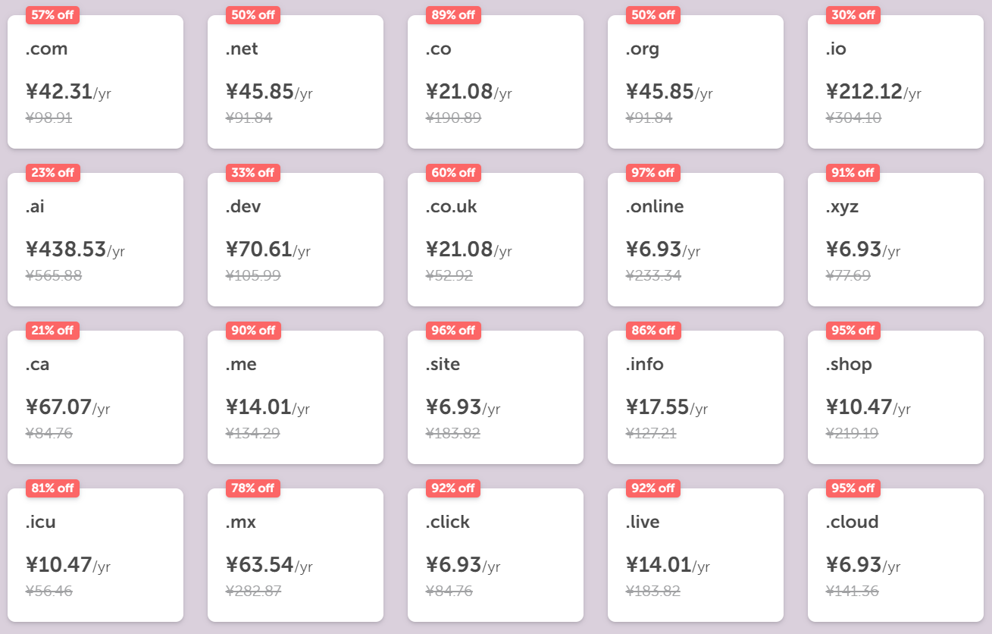Click the .live domain card
Image resolution: width=992 pixels, height=634 pixels.
tap(696, 555)
